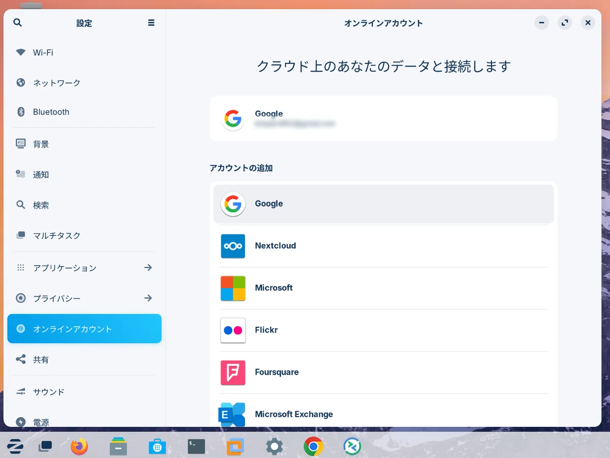Select Wi-Fi settings entry
This screenshot has width=610, height=458.
pos(84,52)
